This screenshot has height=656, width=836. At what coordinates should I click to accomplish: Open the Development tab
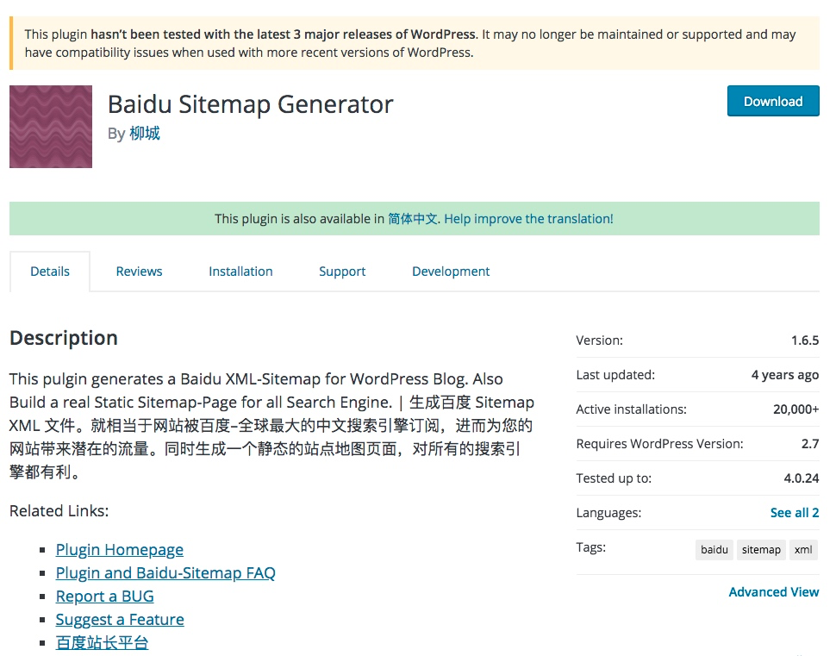coord(450,271)
